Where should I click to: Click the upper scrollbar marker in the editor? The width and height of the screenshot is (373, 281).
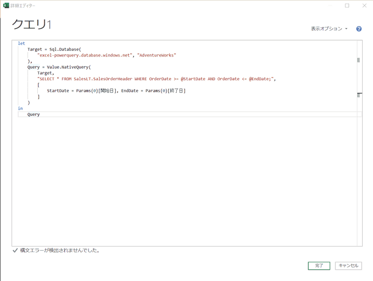[x=359, y=60]
